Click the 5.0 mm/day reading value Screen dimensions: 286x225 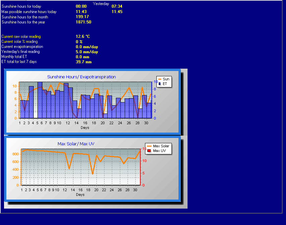[87, 52]
